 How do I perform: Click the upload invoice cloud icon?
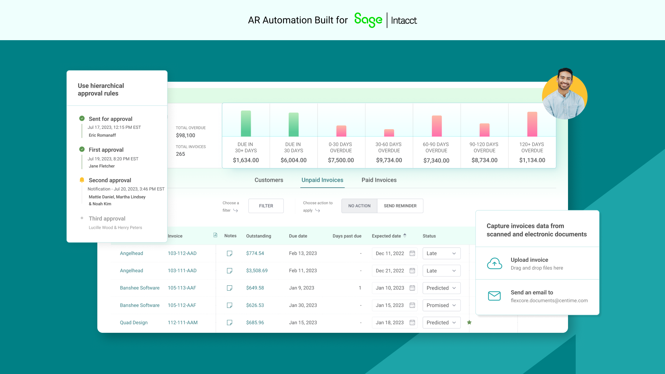(x=494, y=264)
